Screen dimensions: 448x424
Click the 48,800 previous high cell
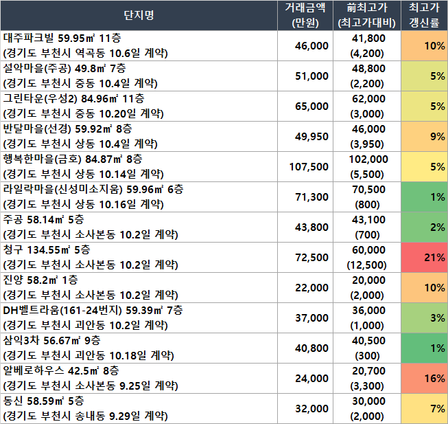(367, 76)
